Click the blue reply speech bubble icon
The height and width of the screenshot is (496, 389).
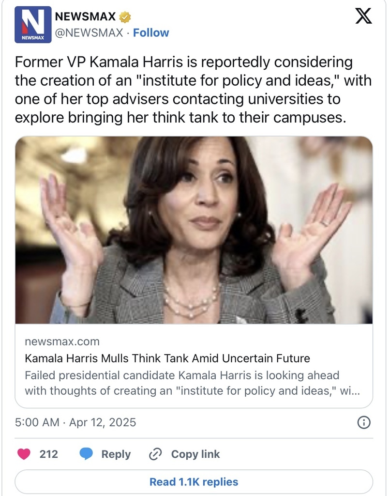click(86, 454)
